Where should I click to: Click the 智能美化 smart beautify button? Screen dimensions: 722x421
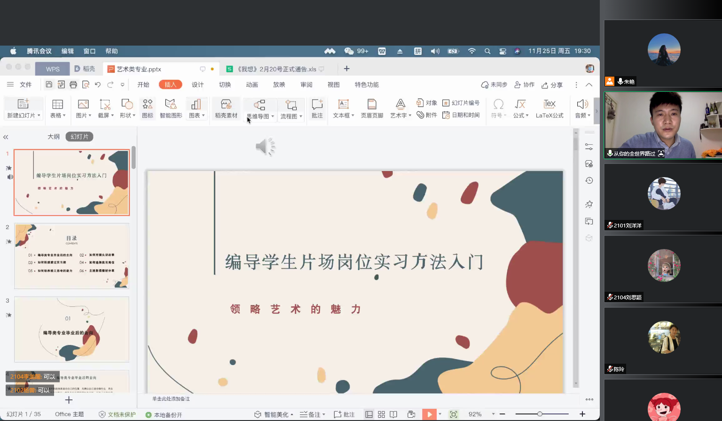tap(274, 414)
